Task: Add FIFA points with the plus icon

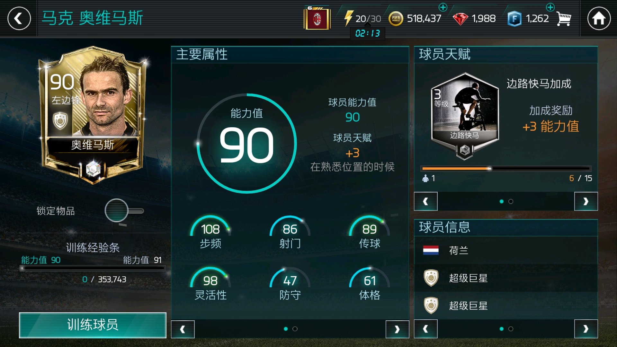Action: click(x=550, y=7)
